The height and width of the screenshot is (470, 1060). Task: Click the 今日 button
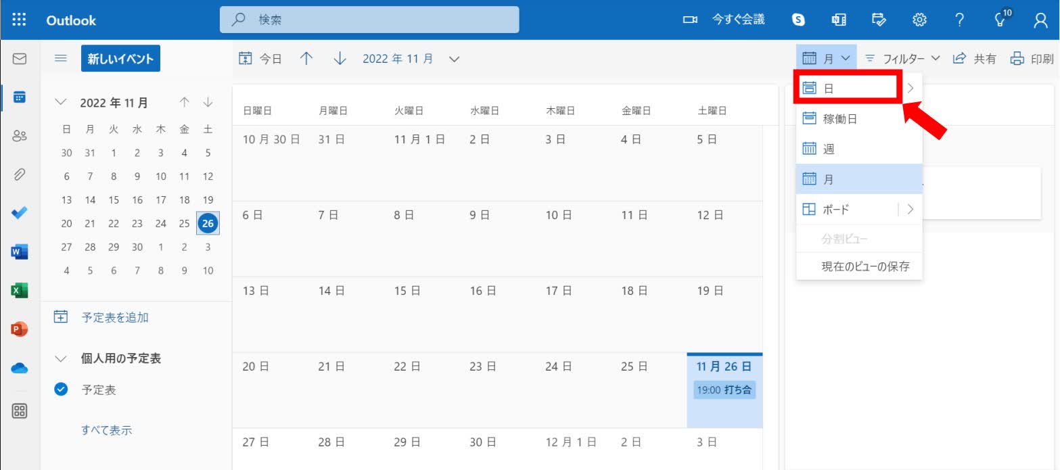pos(260,59)
